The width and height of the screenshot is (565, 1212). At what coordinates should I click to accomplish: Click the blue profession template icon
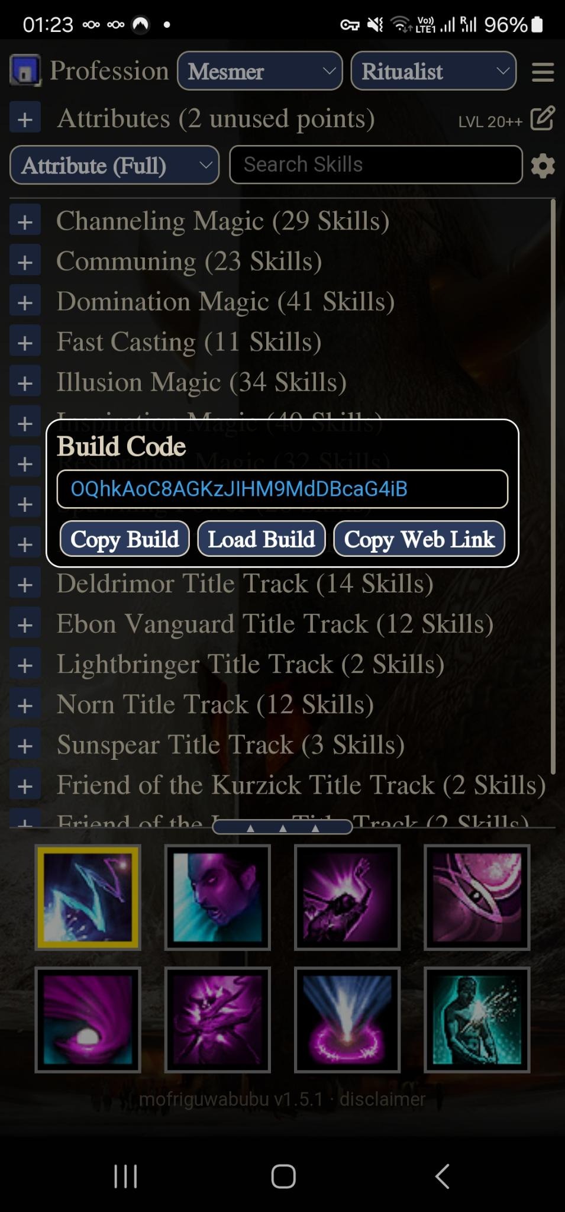[25, 70]
